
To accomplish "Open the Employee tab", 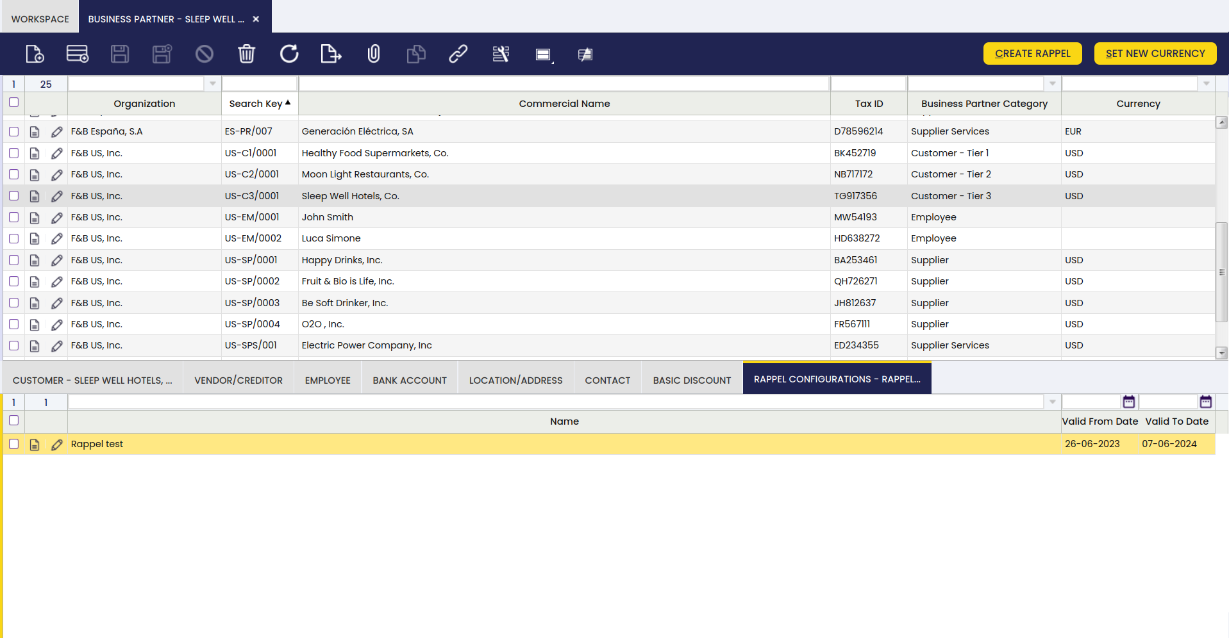I will coord(328,380).
